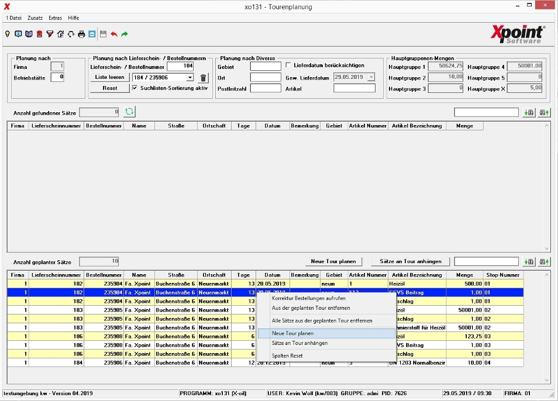Click the blue remote-support toolbar icon
This screenshot has width=558, height=401.
92,34
